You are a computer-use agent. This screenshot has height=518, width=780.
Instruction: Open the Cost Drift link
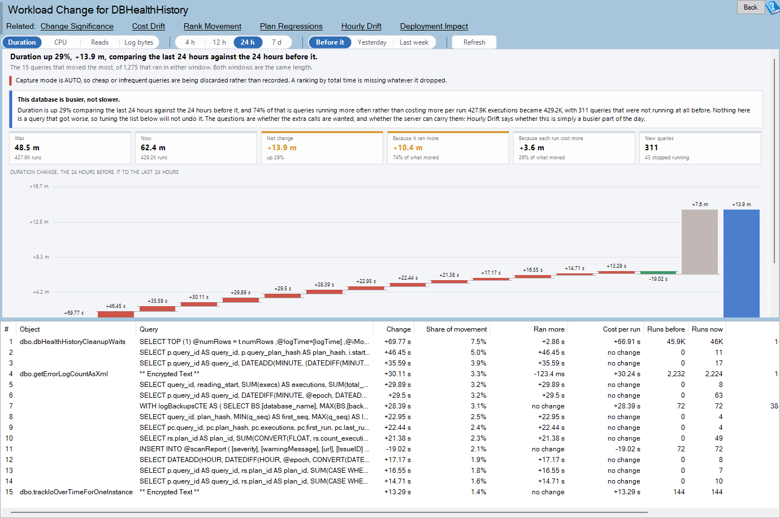pyautogui.click(x=149, y=26)
